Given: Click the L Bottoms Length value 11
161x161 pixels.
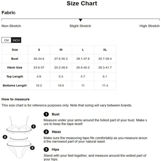Looking at the screenshot, I should (x=83, y=85).
